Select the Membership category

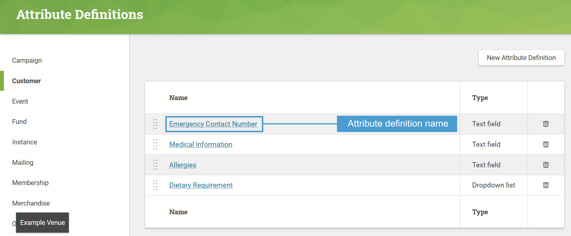pos(30,183)
